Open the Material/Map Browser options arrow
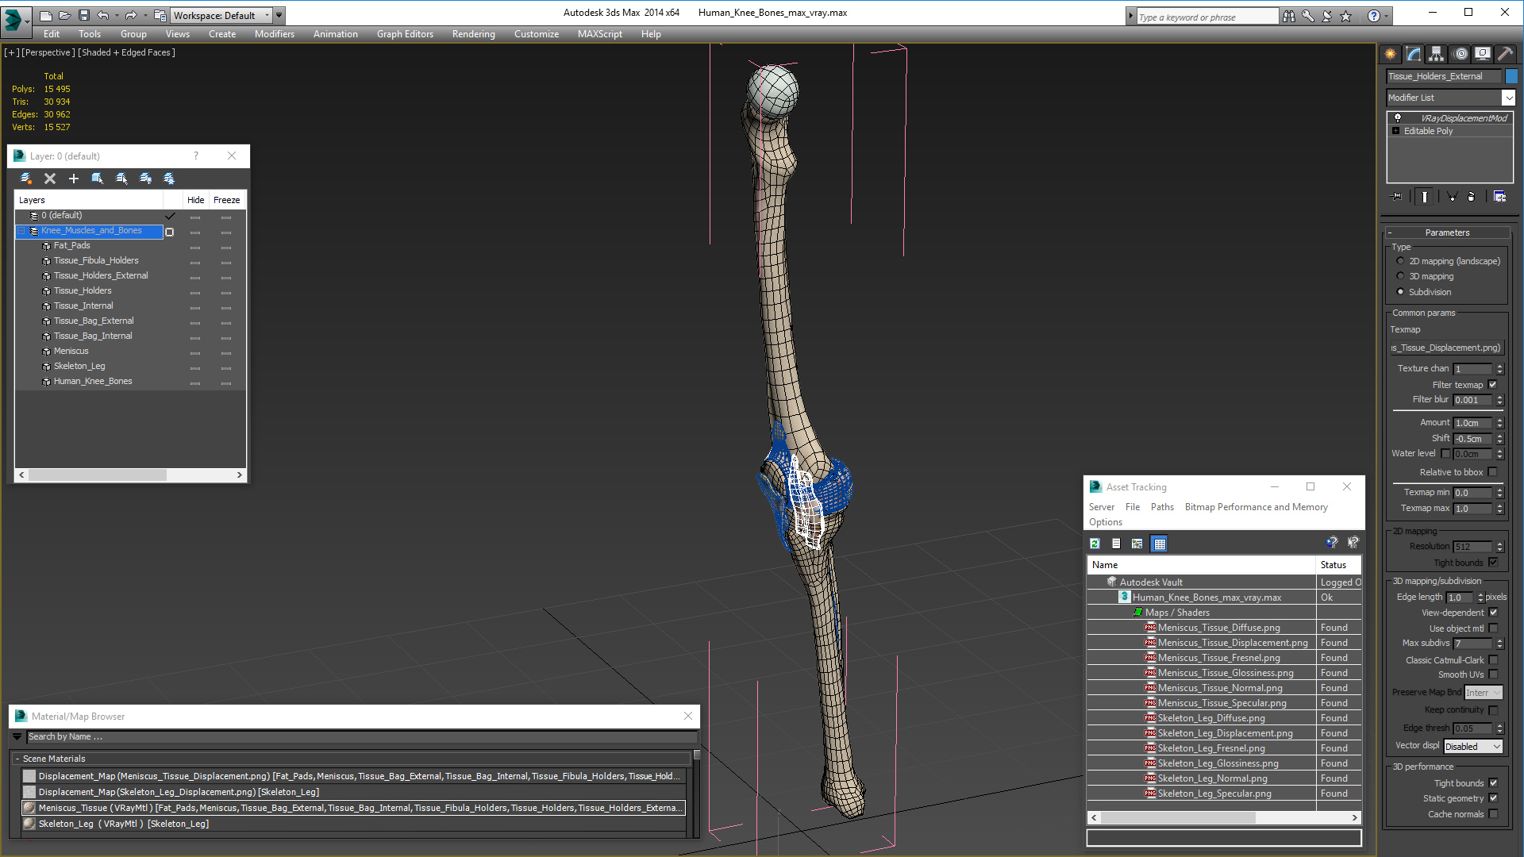This screenshot has width=1524, height=857. (17, 736)
